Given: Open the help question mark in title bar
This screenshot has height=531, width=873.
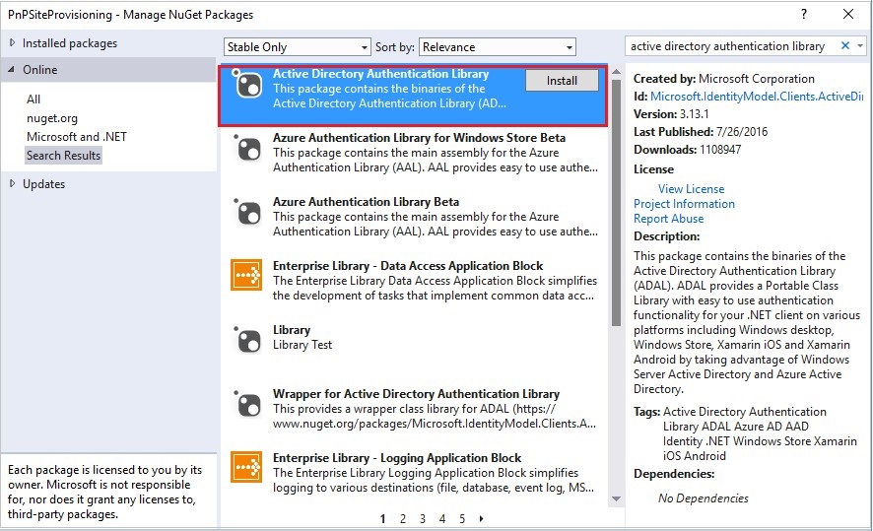Looking at the screenshot, I should coord(804,14).
